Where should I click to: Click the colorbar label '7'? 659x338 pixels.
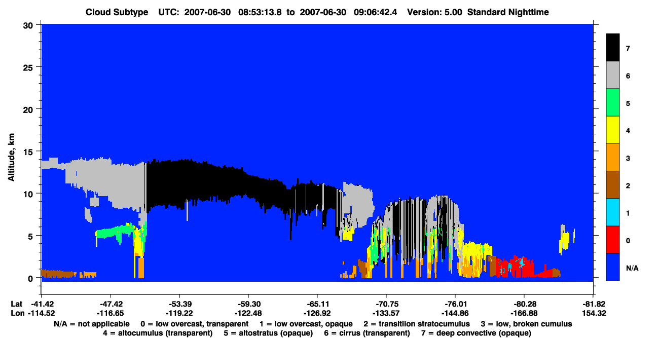pos(628,49)
